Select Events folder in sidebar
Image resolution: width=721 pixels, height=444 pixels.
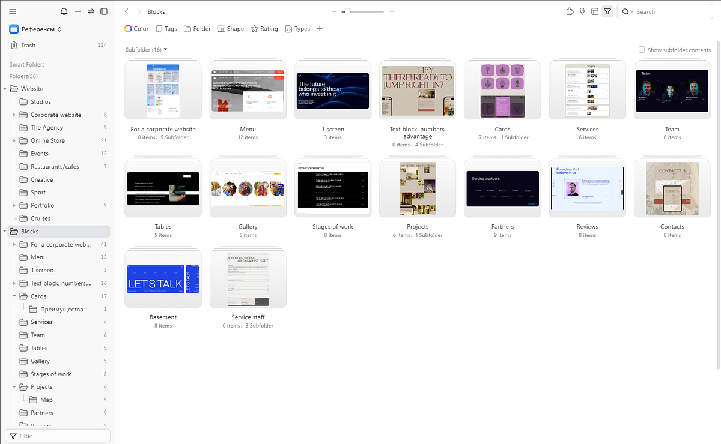(x=60, y=154)
